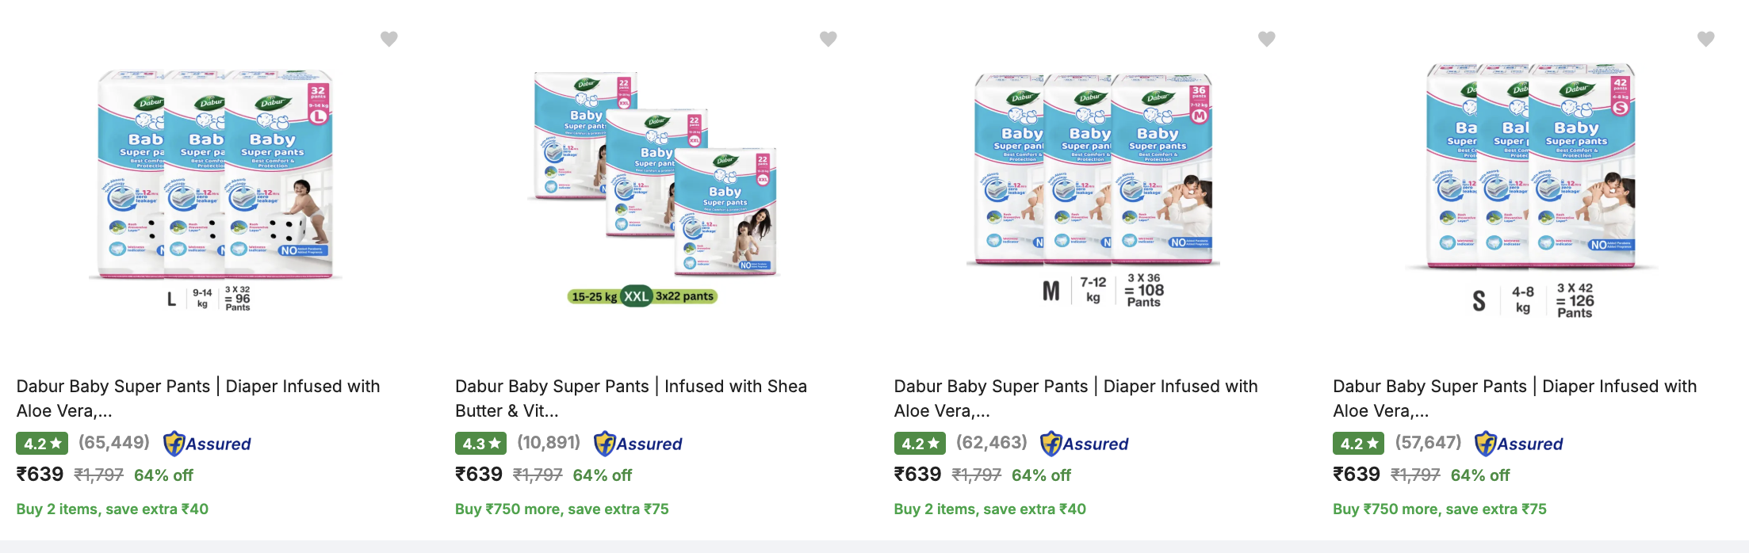Viewport: 1749px width, 553px height.
Task: Click 4.2 rating badge with 57,647 reviews
Action: pos(1358,444)
